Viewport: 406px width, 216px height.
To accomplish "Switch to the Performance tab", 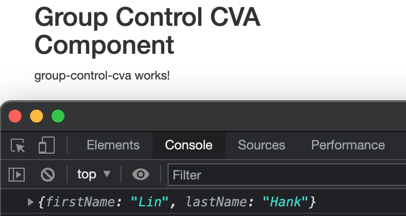I will (348, 145).
